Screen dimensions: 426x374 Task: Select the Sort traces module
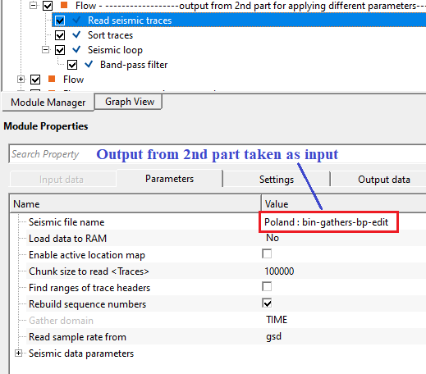[x=110, y=35]
